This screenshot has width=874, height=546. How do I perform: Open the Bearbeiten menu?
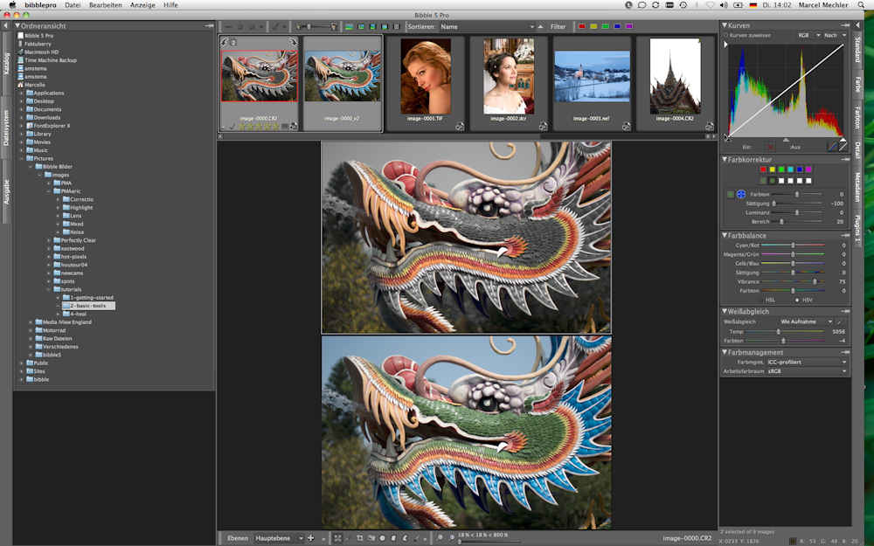106,5
